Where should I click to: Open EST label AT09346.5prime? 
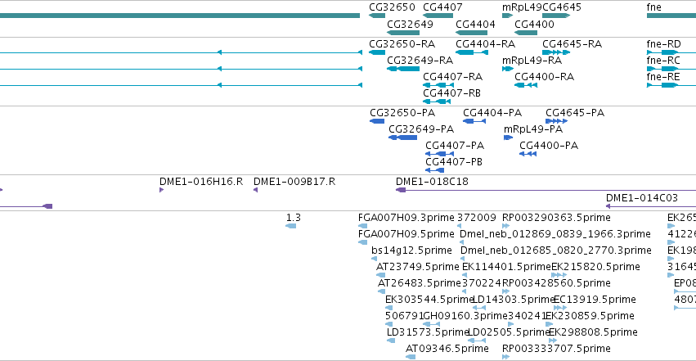pos(447,349)
